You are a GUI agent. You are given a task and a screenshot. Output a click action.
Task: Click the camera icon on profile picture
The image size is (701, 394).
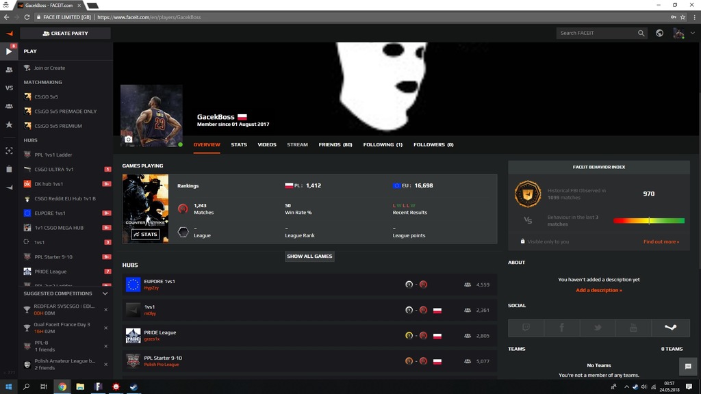[x=128, y=140]
